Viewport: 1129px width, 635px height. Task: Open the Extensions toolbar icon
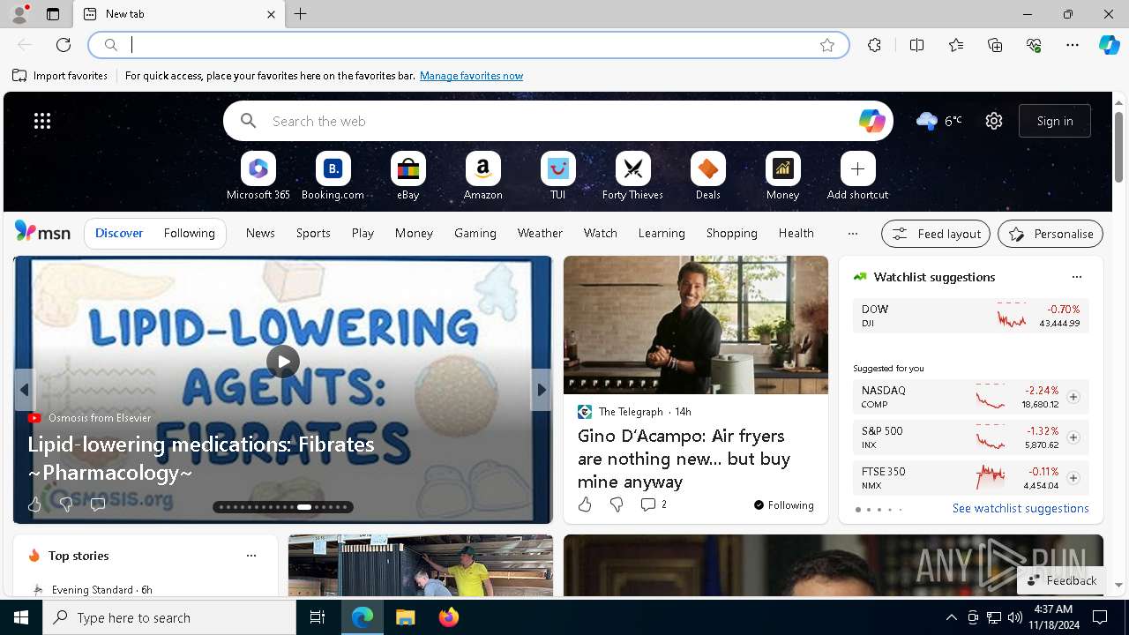[x=874, y=45]
